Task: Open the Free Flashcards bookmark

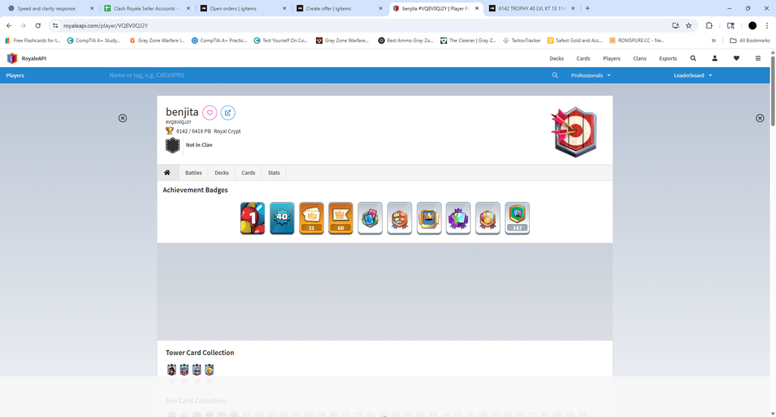Action: [x=32, y=41]
